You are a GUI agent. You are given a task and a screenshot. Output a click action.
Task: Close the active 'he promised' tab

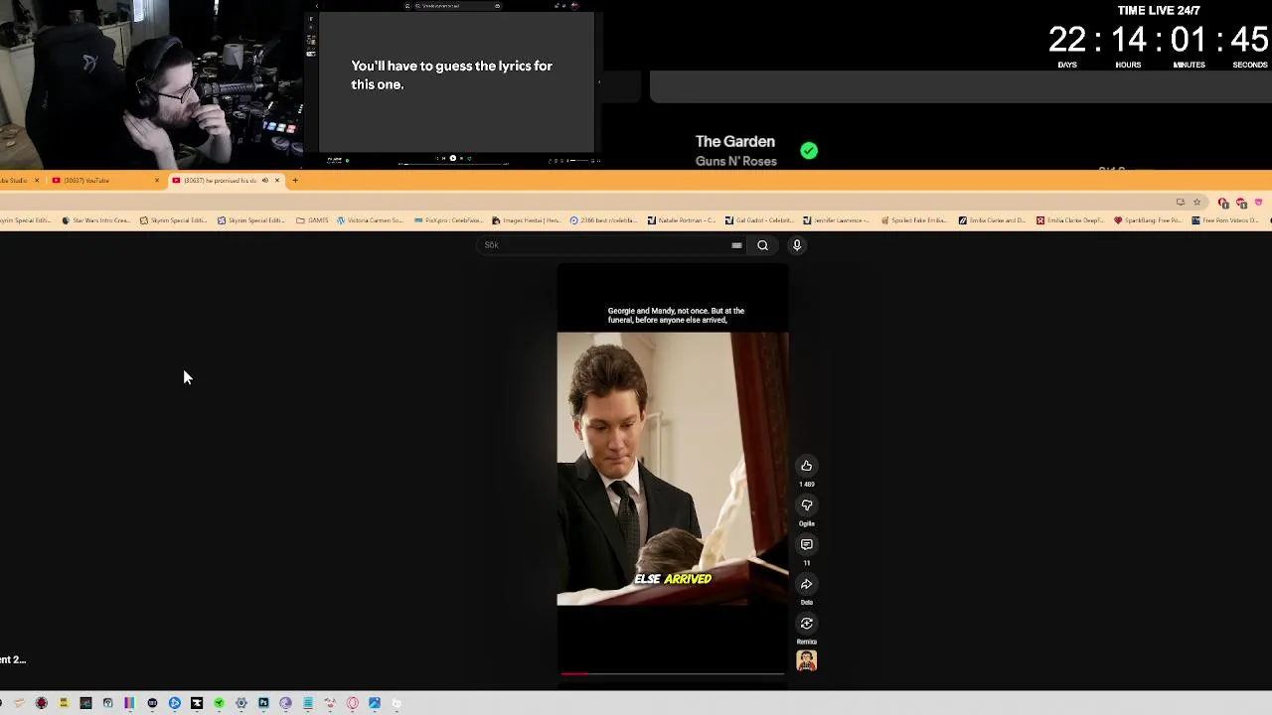[x=277, y=180]
